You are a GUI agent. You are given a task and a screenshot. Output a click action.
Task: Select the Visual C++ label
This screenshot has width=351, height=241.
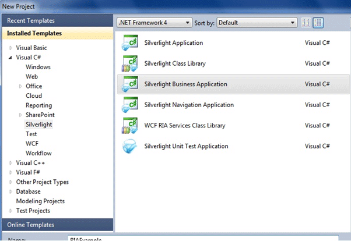coord(30,163)
